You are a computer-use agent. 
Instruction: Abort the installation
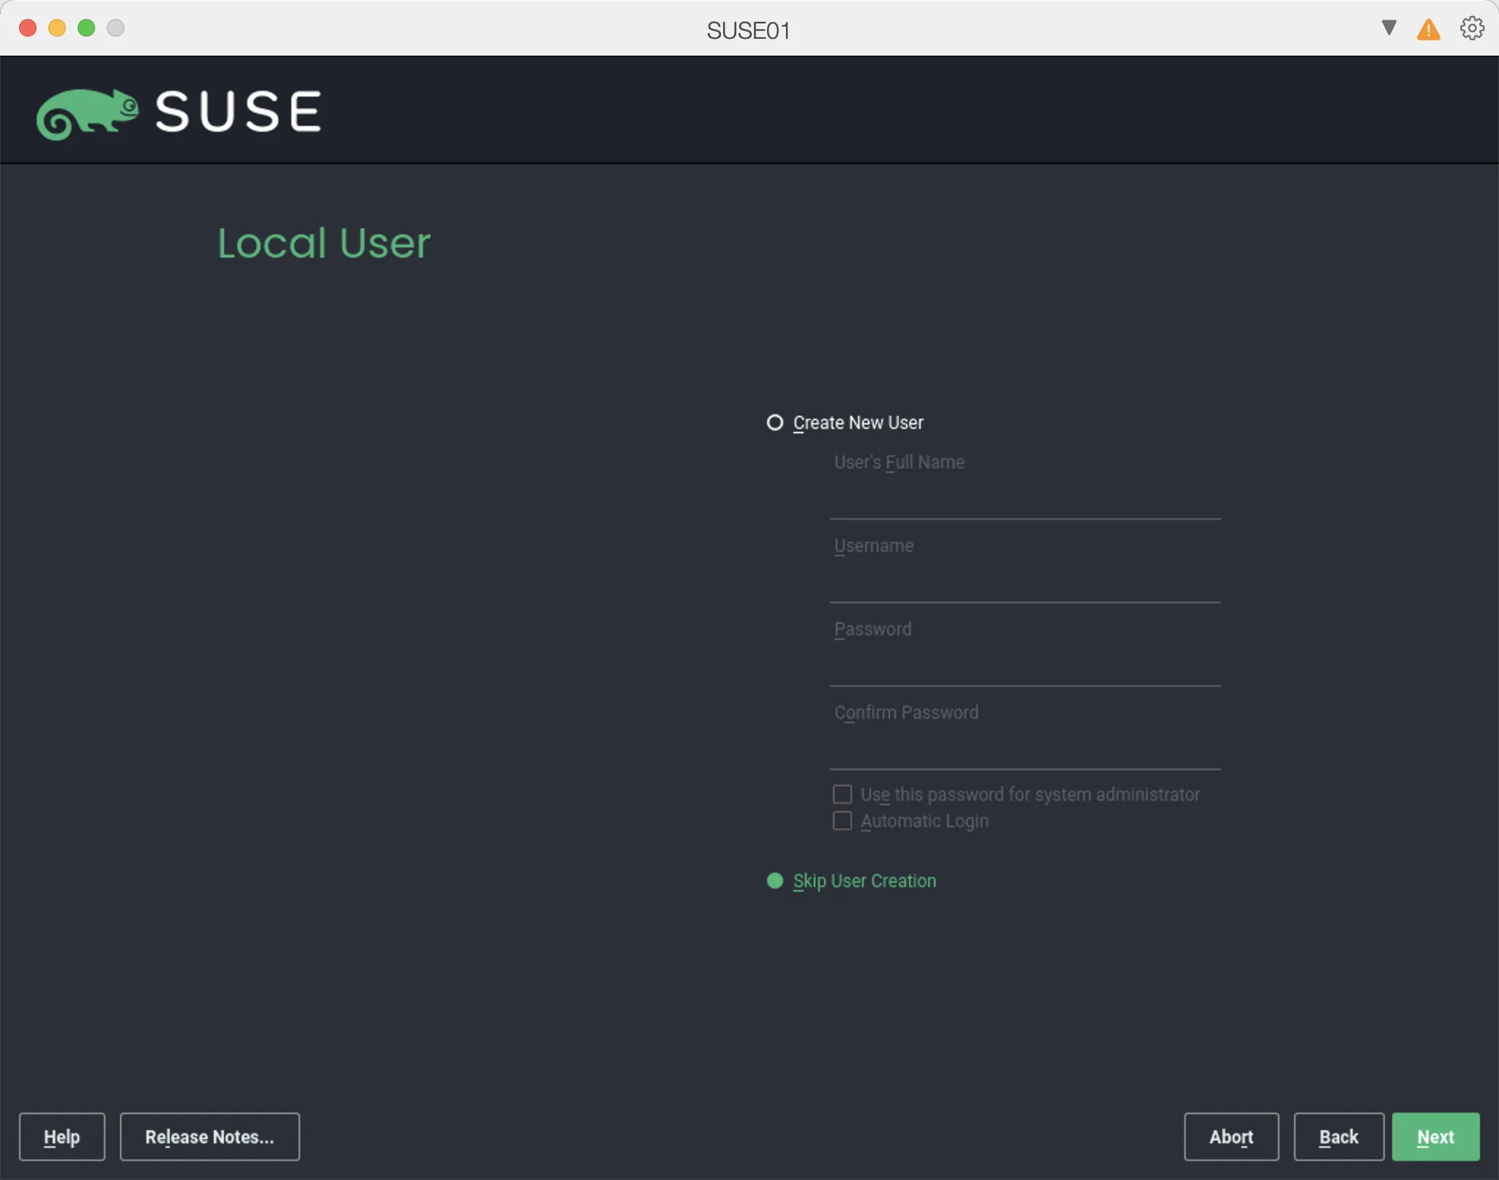click(1231, 1136)
